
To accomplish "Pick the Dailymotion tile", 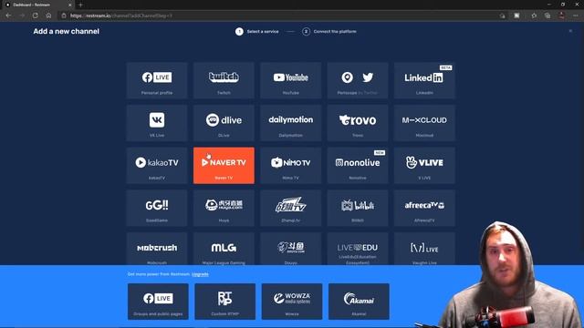I will 291,123.
